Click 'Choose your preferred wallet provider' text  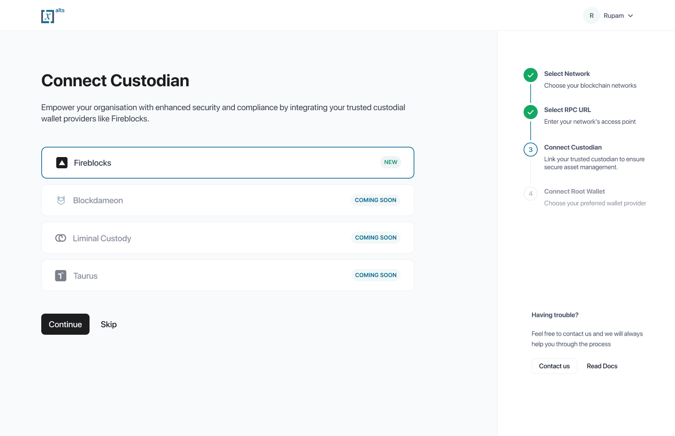[595, 203]
